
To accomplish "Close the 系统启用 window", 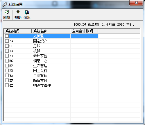I will point(136,3).
